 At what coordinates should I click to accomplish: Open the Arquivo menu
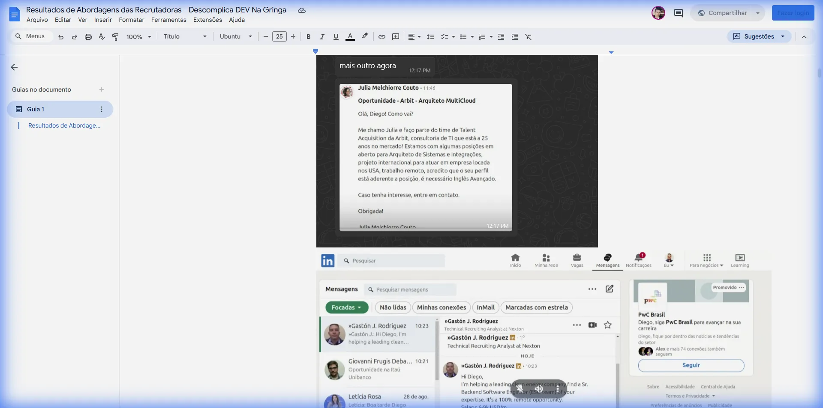(37, 20)
